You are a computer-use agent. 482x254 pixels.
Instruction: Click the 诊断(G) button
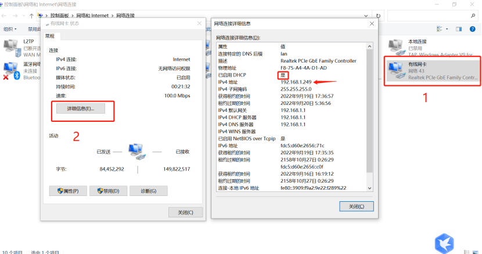click(x=149, y=191)
